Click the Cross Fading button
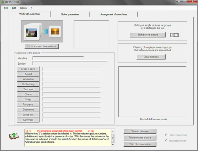This screenshot has width=198, height=151. [28, 69]
